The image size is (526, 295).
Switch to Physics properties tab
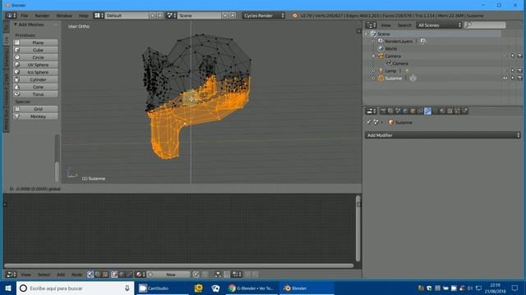[464, 111]
